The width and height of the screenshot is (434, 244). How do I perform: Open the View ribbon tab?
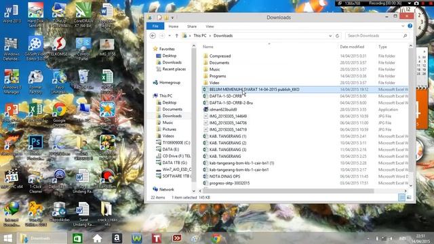[x=210, y=26]
